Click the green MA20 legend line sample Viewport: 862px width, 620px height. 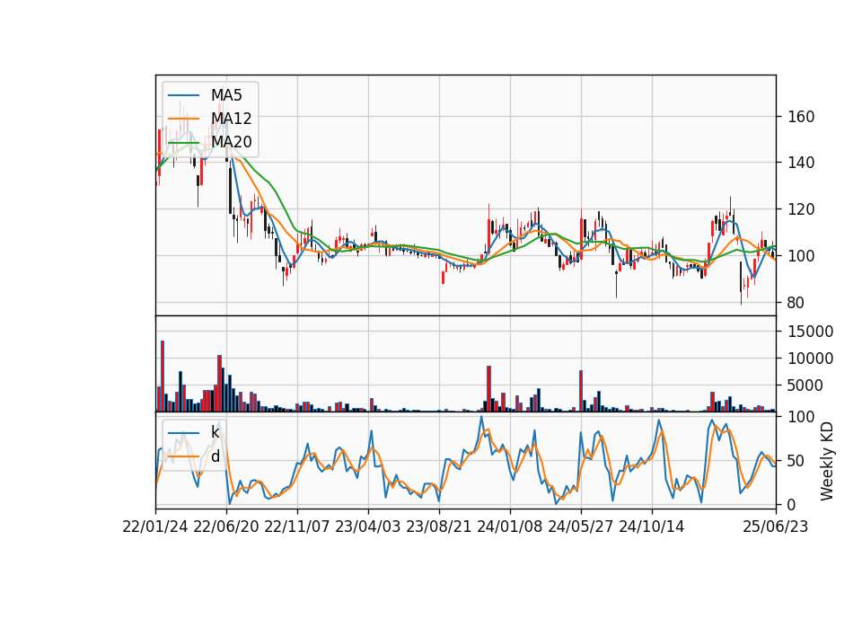(x=183, y=143)
